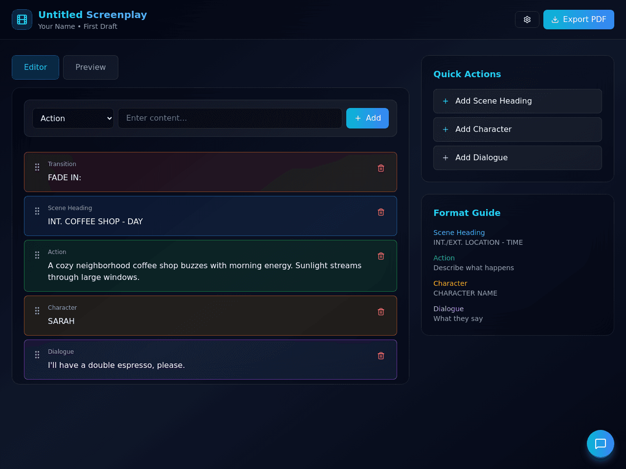The height and width of the screenshot is (469, 626).
Task: Open the element type dropdown showing Action
Action: click(73, 118)
